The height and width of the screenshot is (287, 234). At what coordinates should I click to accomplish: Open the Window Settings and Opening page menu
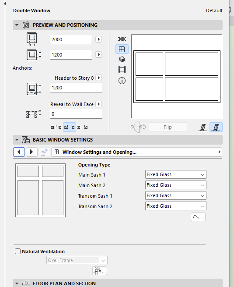(x=136, y=152)
